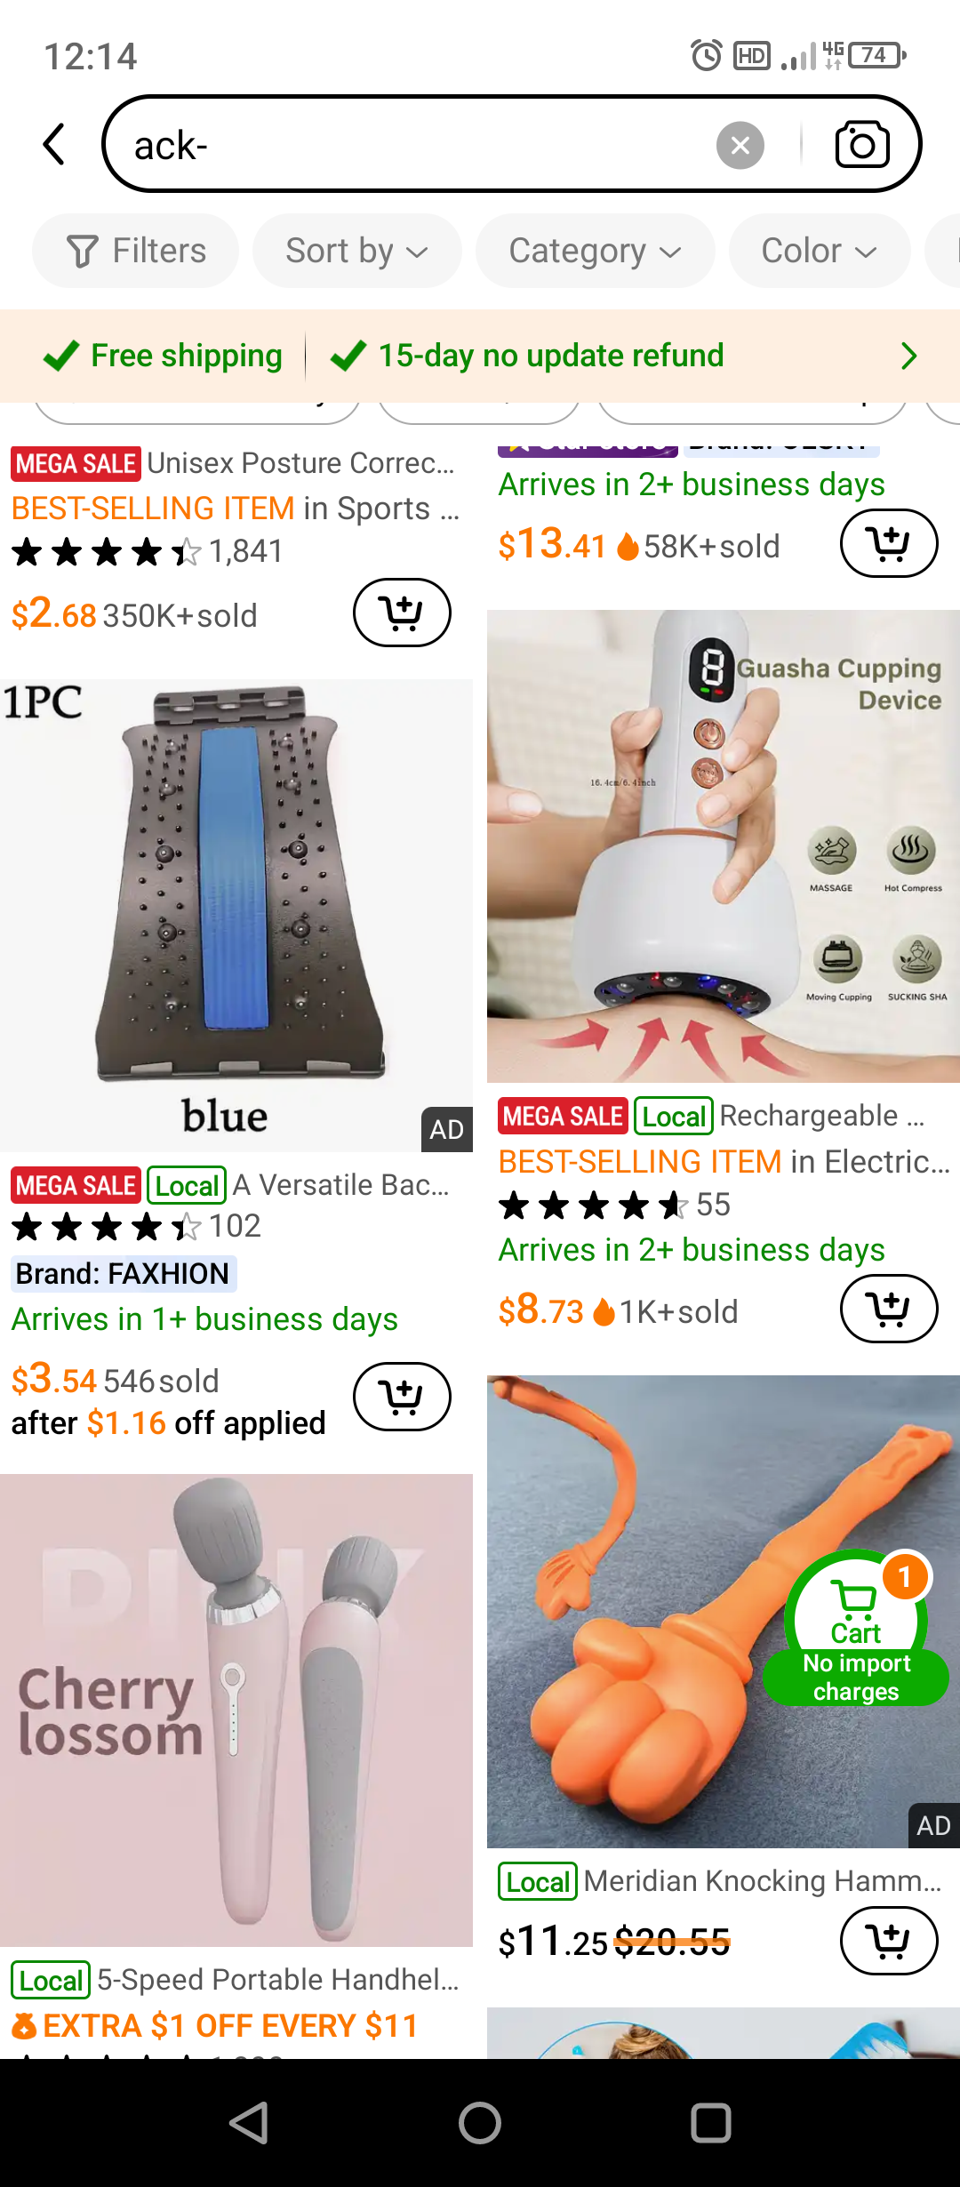Screen dimensions: 960x2187
Task: Open camera image search icon
Action: (861, 145)
